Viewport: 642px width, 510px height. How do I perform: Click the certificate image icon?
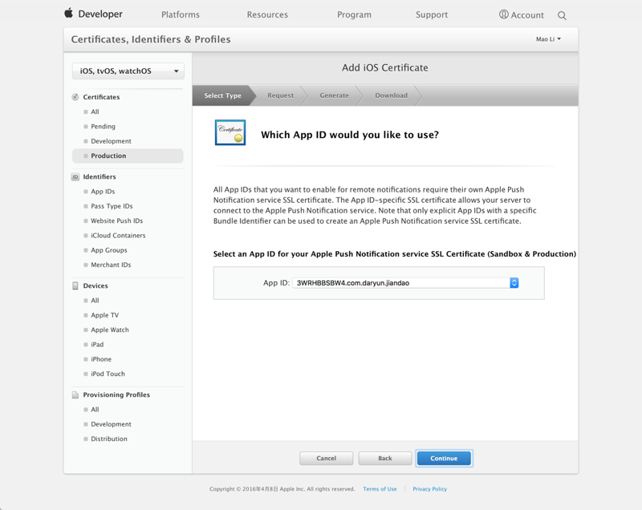(x=230, y=132)
